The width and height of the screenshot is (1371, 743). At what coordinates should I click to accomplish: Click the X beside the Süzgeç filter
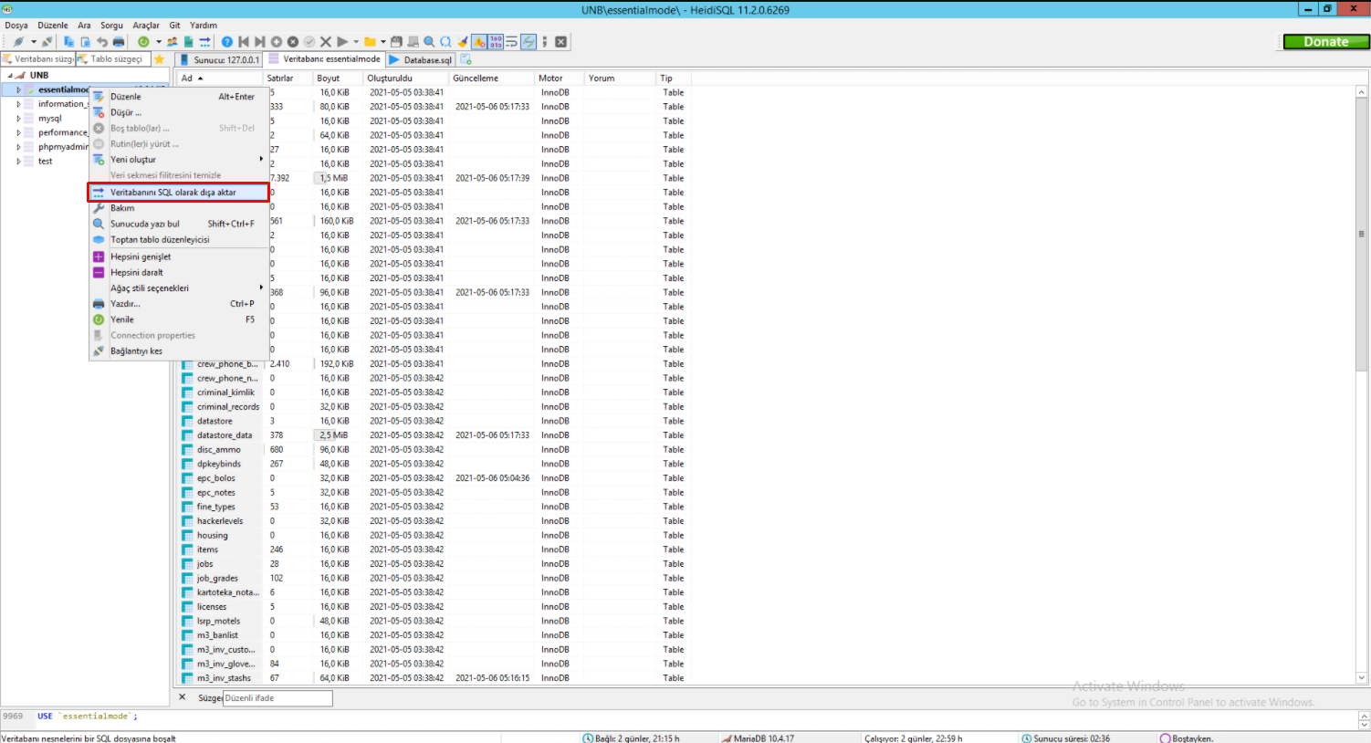click(182, 697)
